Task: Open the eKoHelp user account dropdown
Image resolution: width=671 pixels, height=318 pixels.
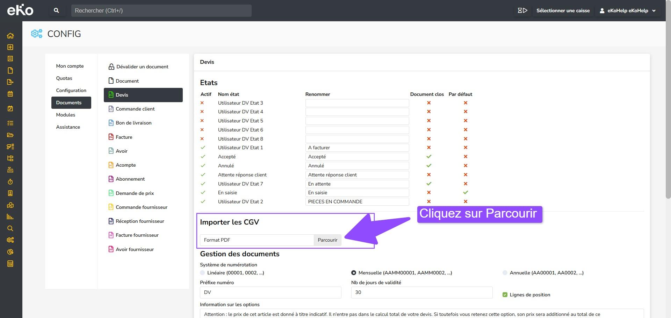Action: pos(628,10)
